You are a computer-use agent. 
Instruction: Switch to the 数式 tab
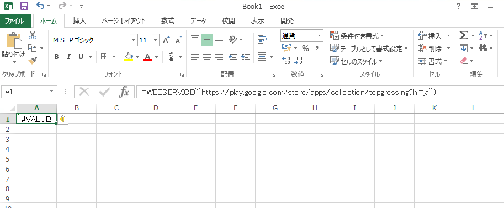167,21
